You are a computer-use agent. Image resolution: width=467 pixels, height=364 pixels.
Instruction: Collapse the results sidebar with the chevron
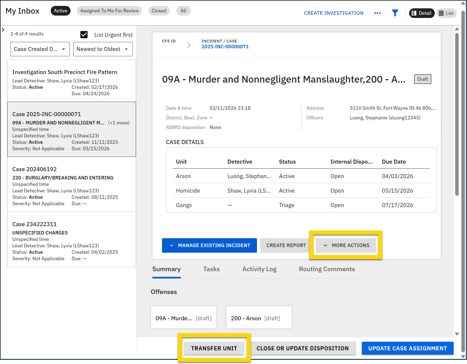coord(3,30)
